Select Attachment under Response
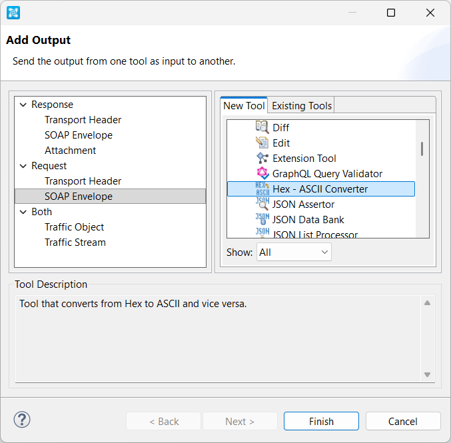The image size is (451, 443). (x=70, y=151)
